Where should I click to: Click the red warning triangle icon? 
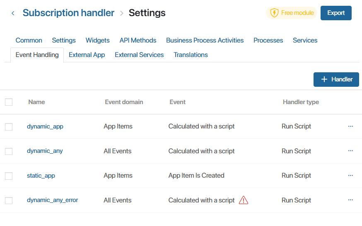click(244, 200)
